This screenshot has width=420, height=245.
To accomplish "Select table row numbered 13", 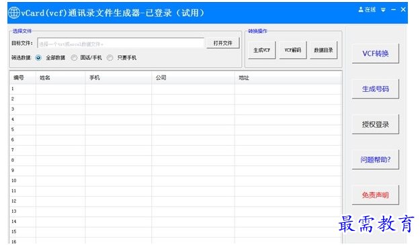I will click(x=175, y=211).
